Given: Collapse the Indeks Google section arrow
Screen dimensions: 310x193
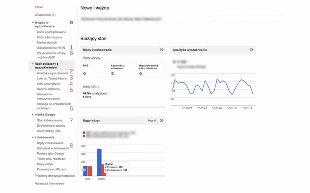Looking at the screenshot, I should click(33, 115).
